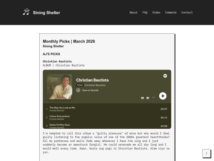Click the Save on Spotify label

pos(90,90)
